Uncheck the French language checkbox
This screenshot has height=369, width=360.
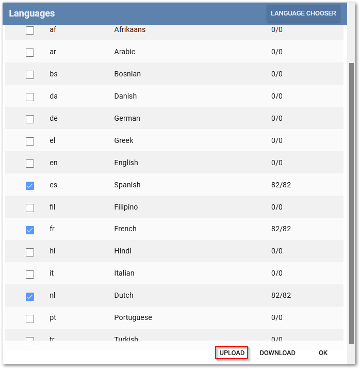tap(30, 230)
